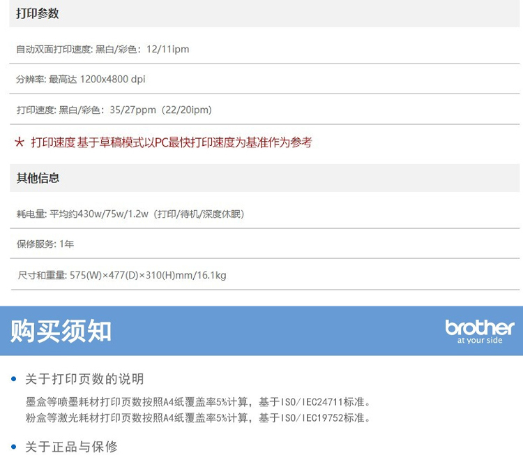The width and height of the screenshot is (523, 460).
Task: Select the 打印速度 35/27ppm row
Action: tap(264, 110)
